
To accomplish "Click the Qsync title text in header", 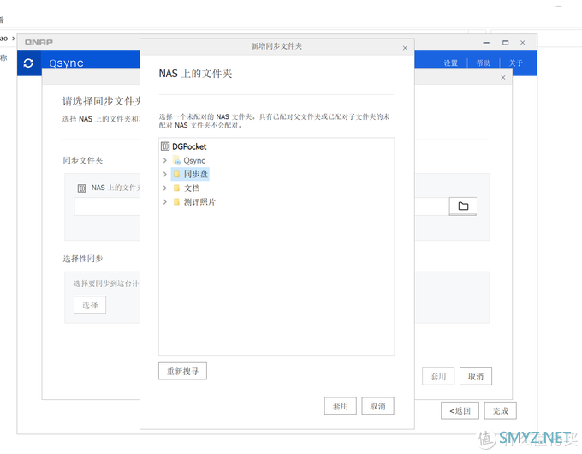I will click(66, 63).
